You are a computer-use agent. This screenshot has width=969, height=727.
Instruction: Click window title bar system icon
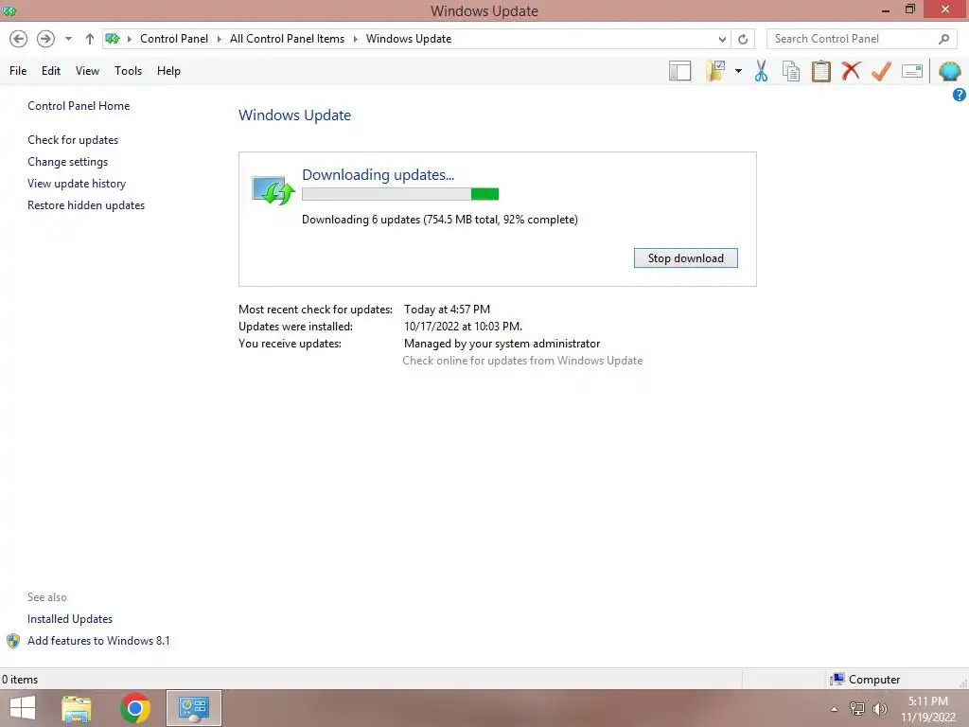[x=9, y=10]
